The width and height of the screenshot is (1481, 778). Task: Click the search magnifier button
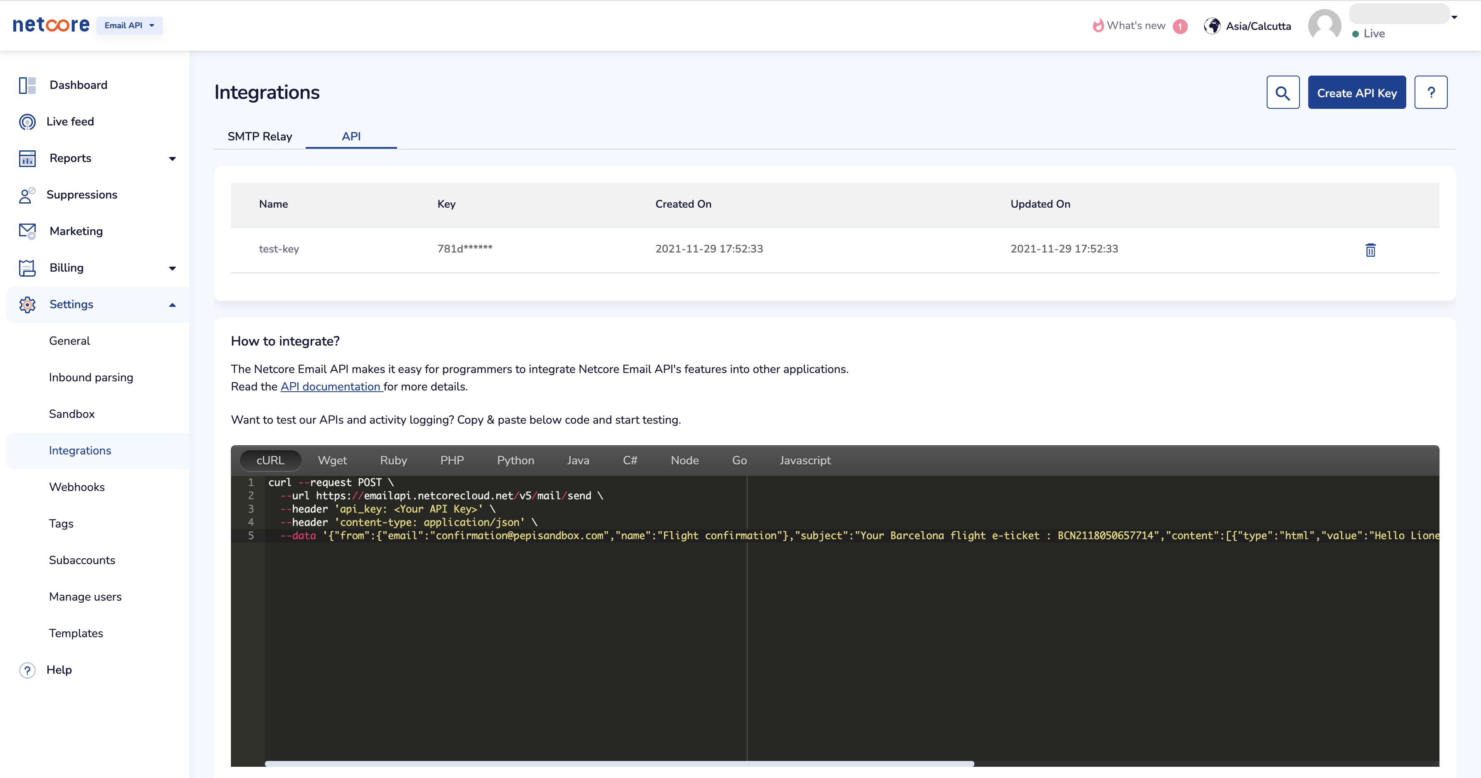click(1282, 93)
